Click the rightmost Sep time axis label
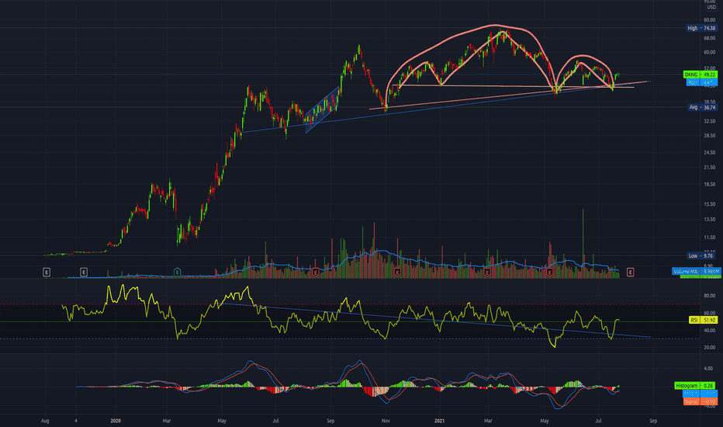 pos(653,421)
